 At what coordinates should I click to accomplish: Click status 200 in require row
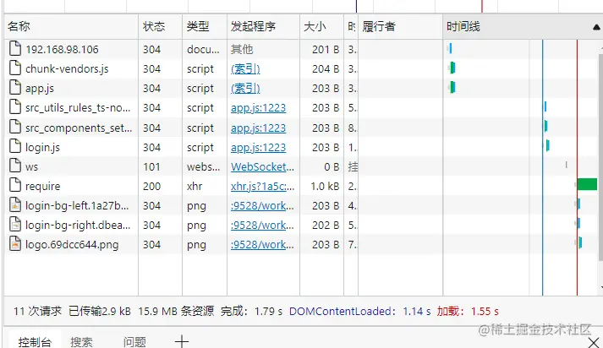151,187
